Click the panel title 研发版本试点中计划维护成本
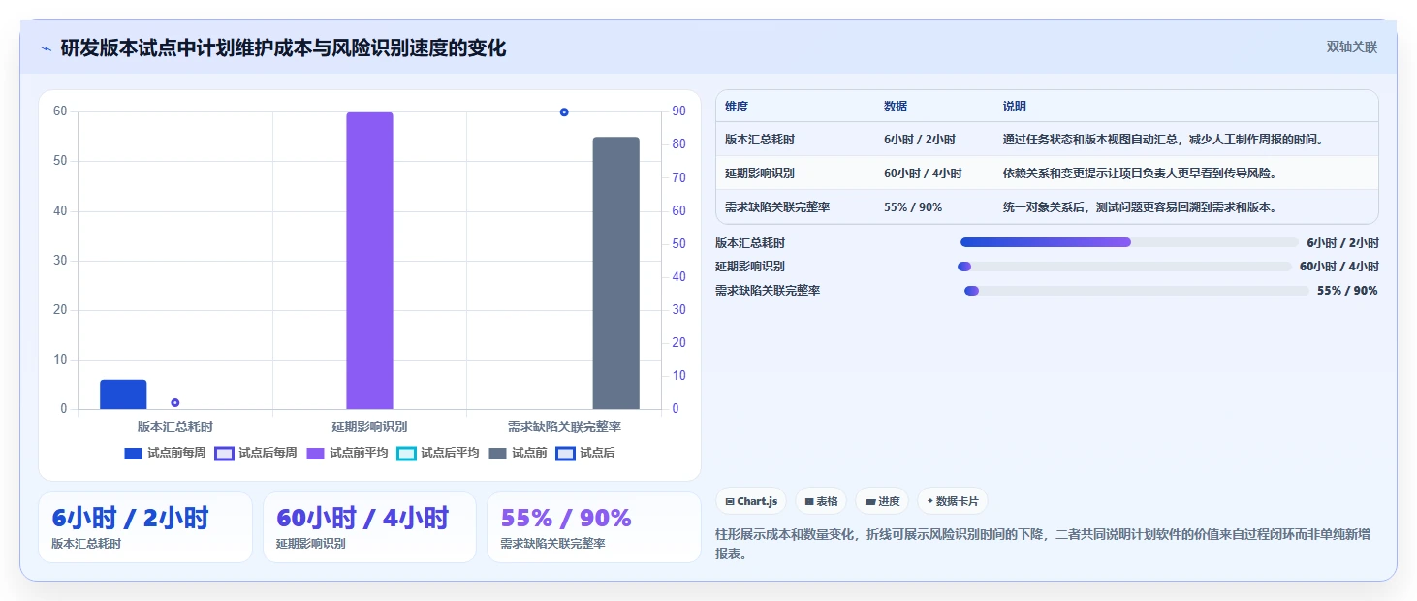This screenshot has height=601, width=1417. pos(283,48)
